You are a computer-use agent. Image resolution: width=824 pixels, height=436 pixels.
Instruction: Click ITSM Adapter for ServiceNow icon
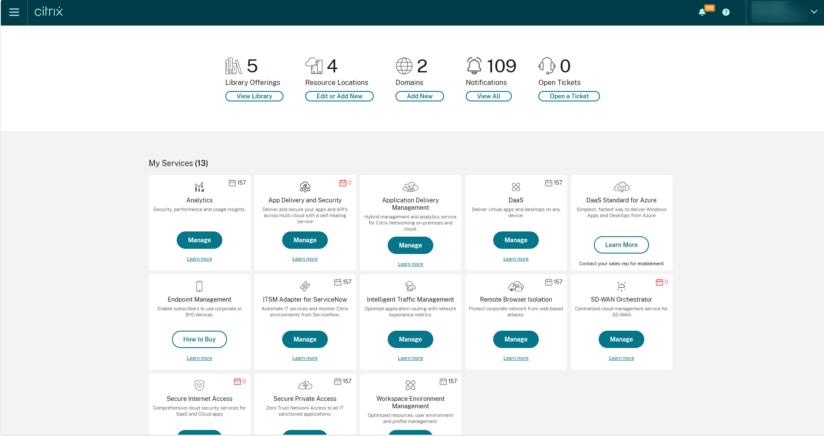305,286
